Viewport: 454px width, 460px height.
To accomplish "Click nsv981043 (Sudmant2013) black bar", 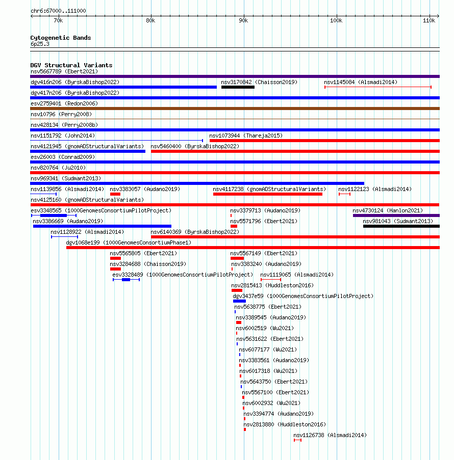I will [401, 226].
